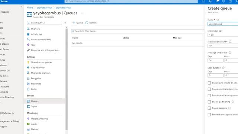
Task: Tick Forward messages to queue checkbox
Action: (x=209, y=115)
